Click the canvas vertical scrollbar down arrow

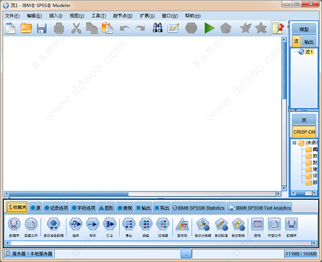click(284, 188)
